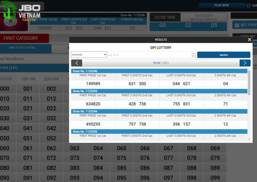257x182 pixels.
Task: Close the Results dialog
Action: [249, 40]
